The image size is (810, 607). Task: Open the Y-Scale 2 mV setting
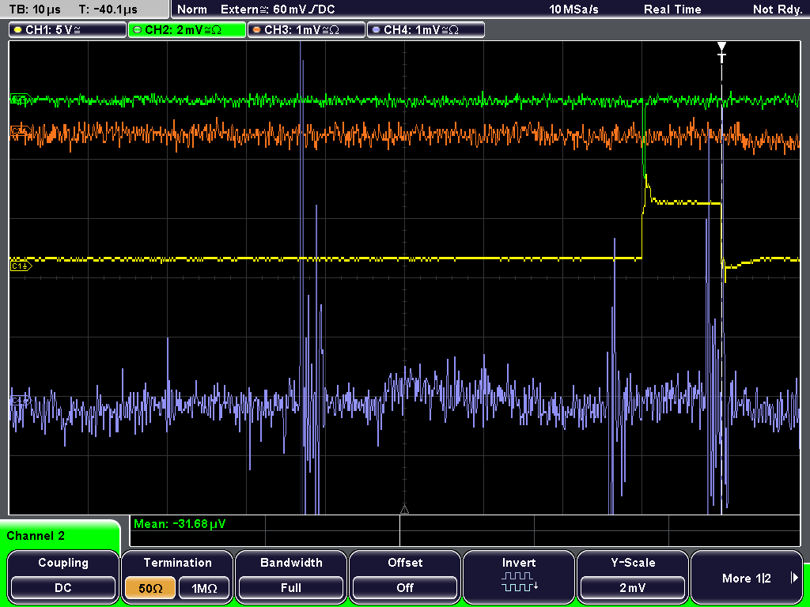point(632,575)
